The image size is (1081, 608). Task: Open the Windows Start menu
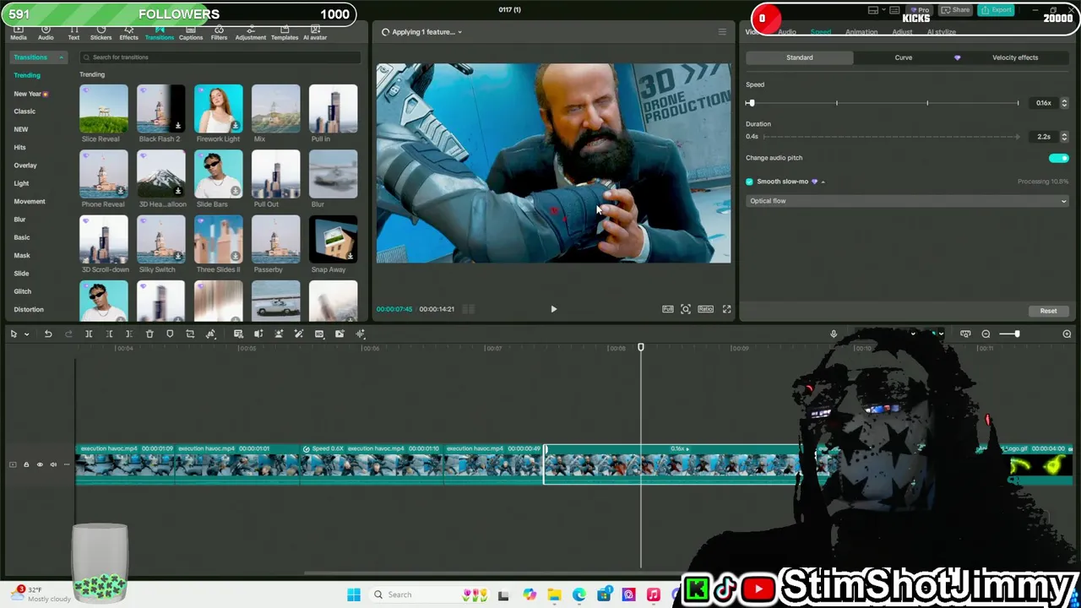[354, 594]
